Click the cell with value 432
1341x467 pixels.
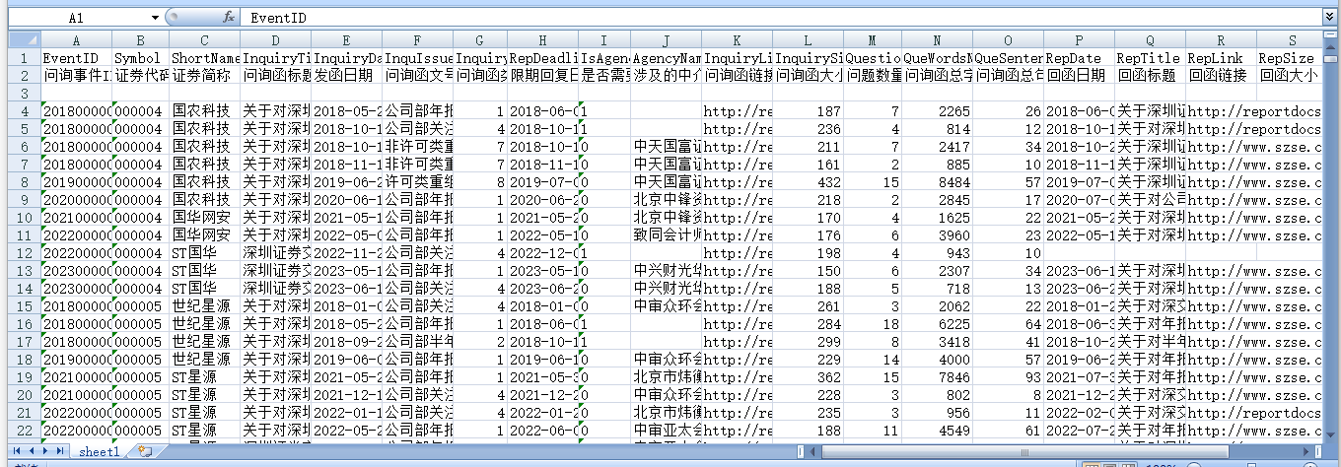(x=808, y=182)
